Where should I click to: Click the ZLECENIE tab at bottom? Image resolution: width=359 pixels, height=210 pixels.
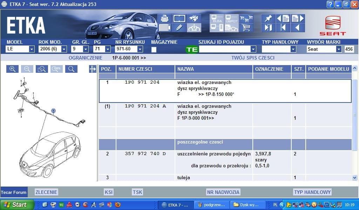46,192
